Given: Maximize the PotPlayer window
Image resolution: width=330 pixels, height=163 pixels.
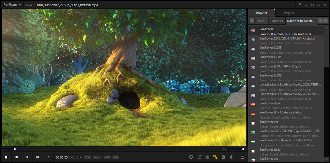Looking at the screenshot, I should [312, 5].
